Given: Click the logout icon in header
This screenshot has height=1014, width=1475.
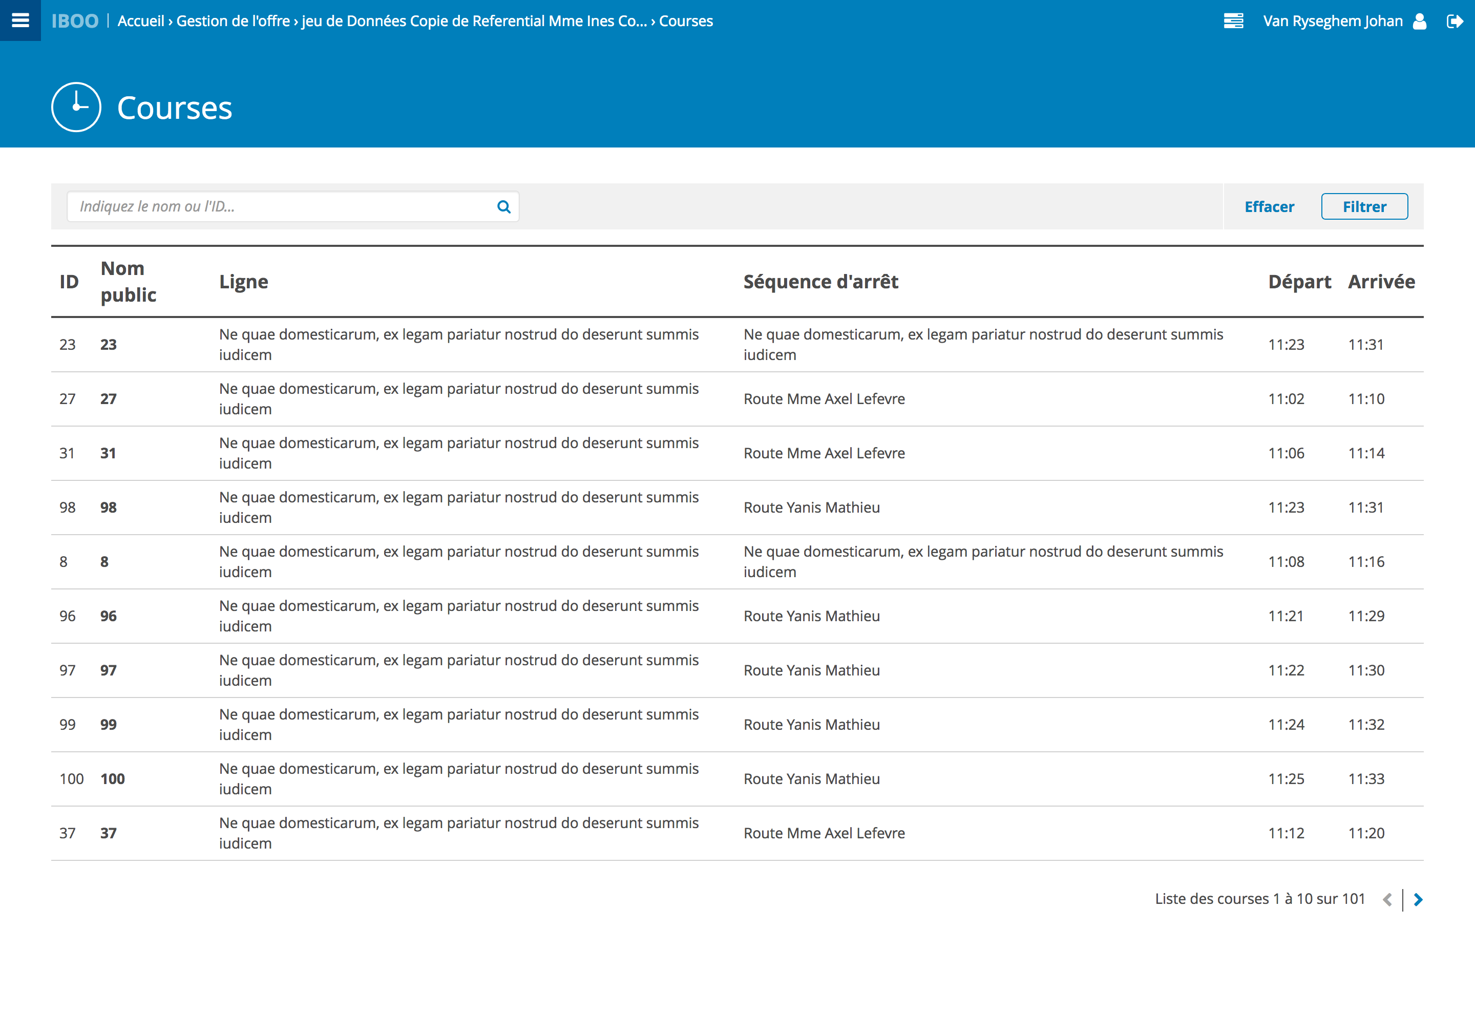Looking at the screenshot, I should click(x=1454, y=21).
